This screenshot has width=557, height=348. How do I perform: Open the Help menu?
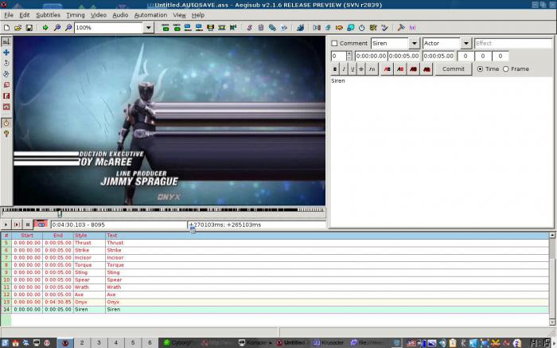(198, 15)
